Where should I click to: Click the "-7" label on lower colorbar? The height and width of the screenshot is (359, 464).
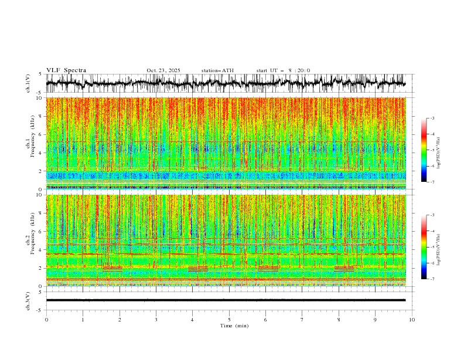(x=432, y=279)
